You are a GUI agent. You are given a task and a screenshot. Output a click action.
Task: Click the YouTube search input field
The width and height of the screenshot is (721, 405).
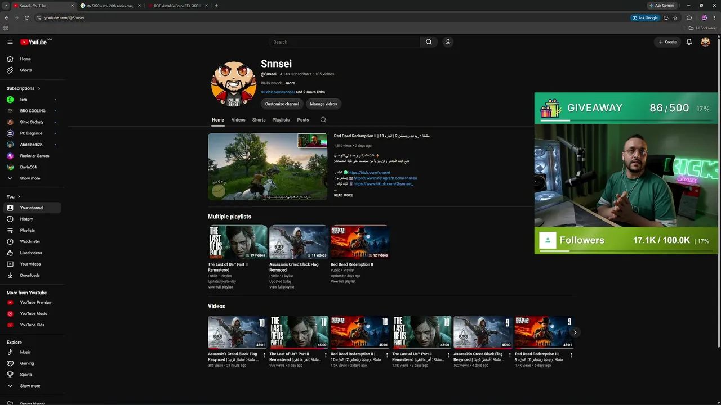[x=345, y=42]
